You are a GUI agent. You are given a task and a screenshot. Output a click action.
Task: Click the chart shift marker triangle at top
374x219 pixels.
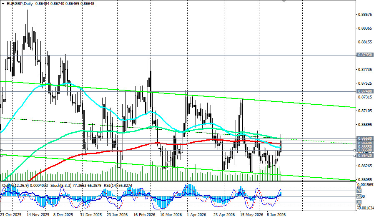pyautogui.click(x=284, y=1)
